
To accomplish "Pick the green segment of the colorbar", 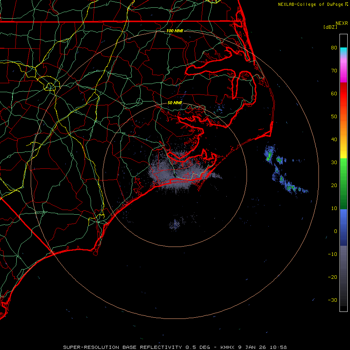I will (343, 184).
